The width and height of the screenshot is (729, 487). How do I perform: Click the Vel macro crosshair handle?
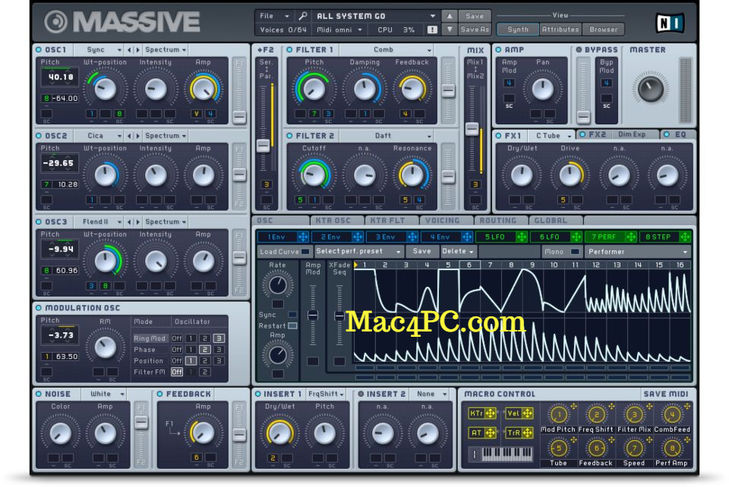[x=527, y=413]
